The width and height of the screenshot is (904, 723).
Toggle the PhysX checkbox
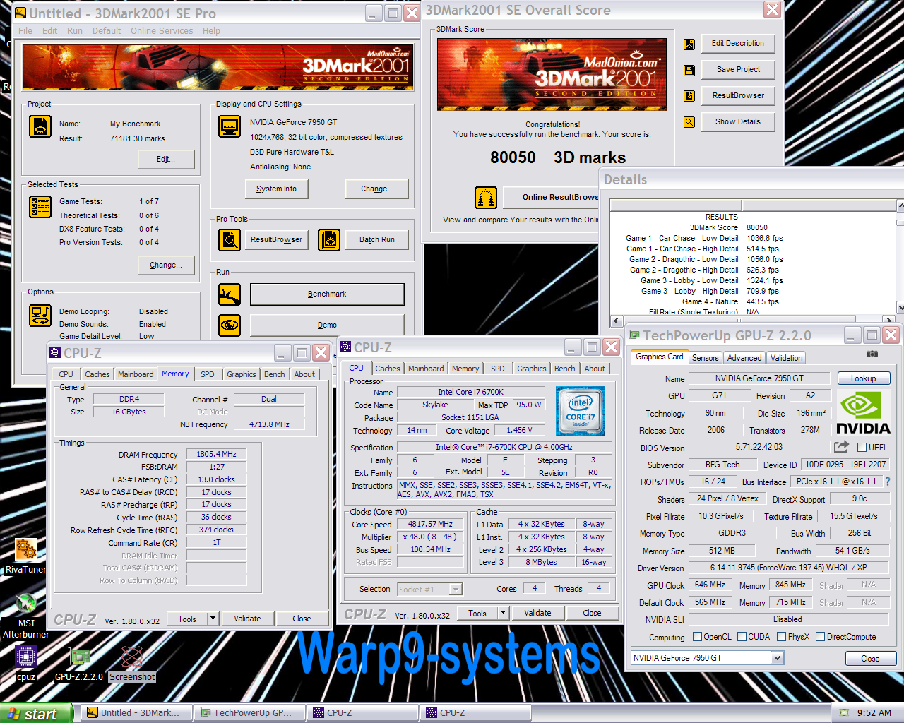pos(781,637)
